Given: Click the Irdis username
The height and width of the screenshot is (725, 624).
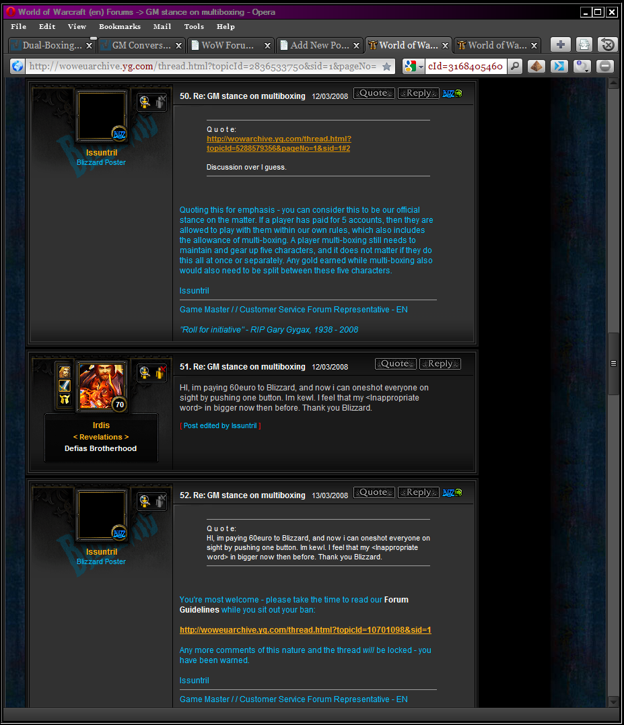Looking at the screenshot, I should pos(101,425).
